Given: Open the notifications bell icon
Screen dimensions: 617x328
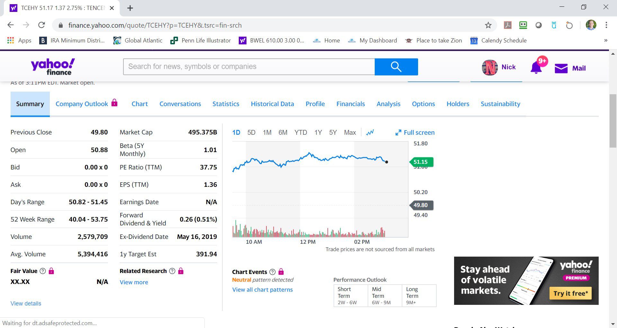Looking at the screenshot, I should pos(536,68).
